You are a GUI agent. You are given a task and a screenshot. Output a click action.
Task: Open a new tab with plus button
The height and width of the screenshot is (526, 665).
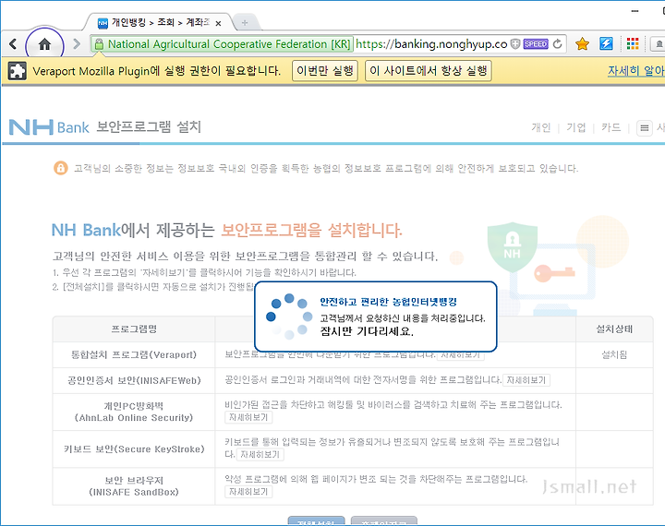[244, 23]
